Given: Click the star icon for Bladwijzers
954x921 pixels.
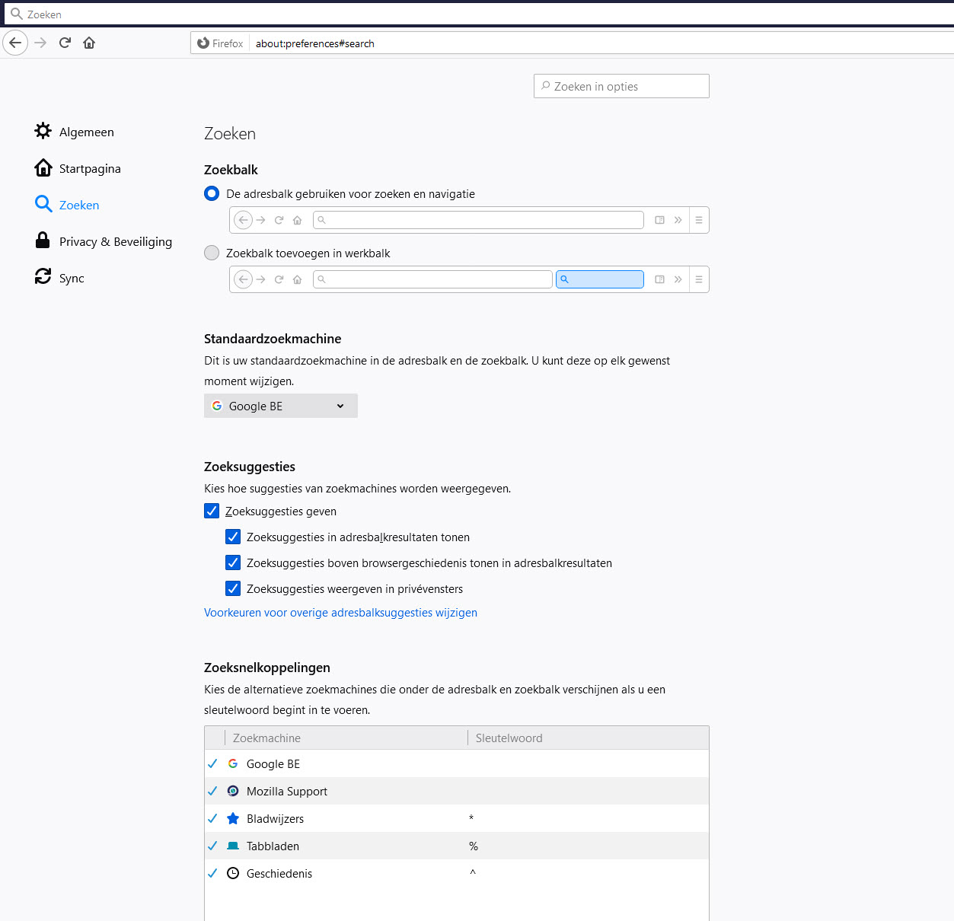Looking at the screenshot, I should click(x=233, y=818).
